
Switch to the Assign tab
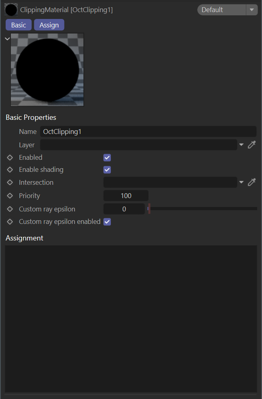[49, 25]
